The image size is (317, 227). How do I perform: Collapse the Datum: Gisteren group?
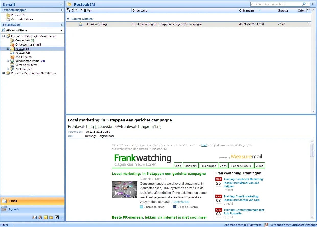coord(68,19)
